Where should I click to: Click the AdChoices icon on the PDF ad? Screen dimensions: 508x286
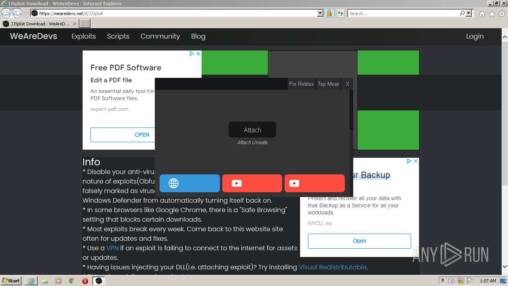[x=192, y=54]
